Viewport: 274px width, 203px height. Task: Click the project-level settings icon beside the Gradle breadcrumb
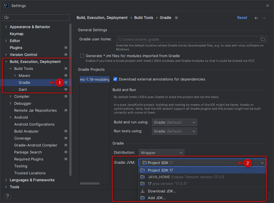click(176, 18)
